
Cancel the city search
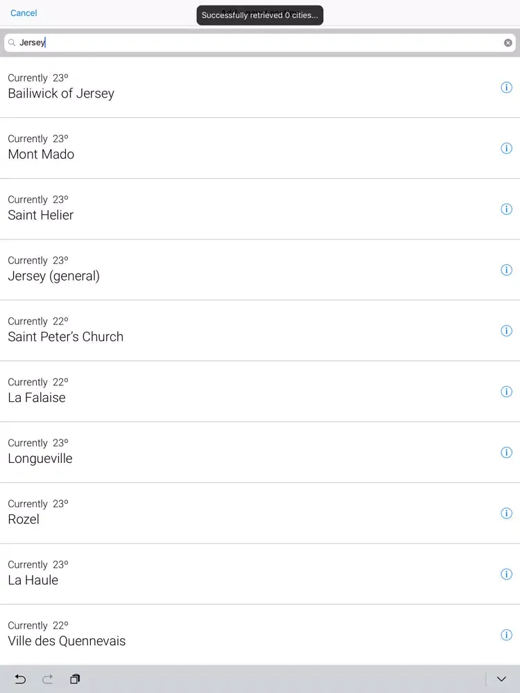point(24,13)
